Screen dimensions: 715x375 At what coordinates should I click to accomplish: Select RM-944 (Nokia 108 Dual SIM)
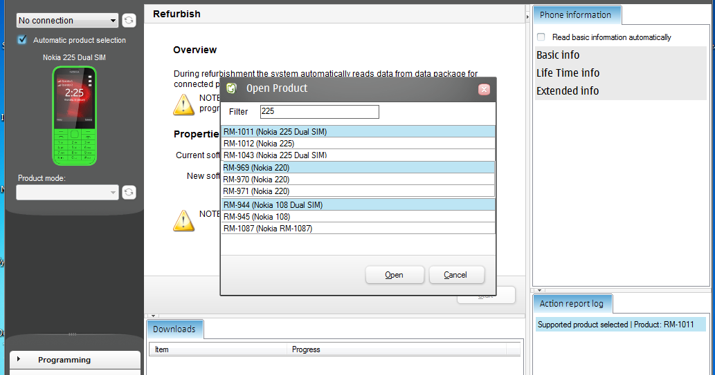pyautogui.click(x=358, y=205)
